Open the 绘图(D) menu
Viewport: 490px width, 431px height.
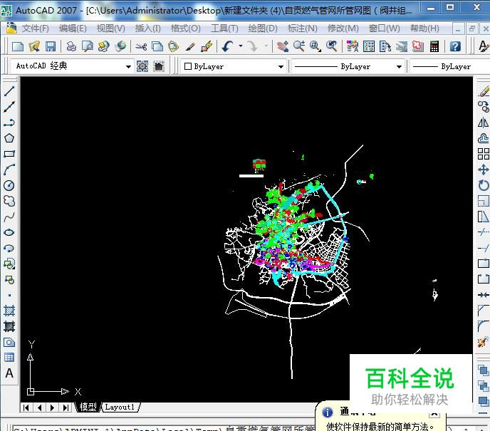click(x=263, y=28)
